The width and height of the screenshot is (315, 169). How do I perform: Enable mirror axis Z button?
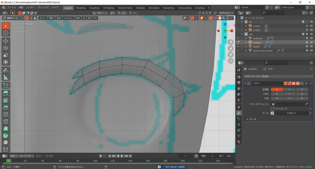click(302, 89)
